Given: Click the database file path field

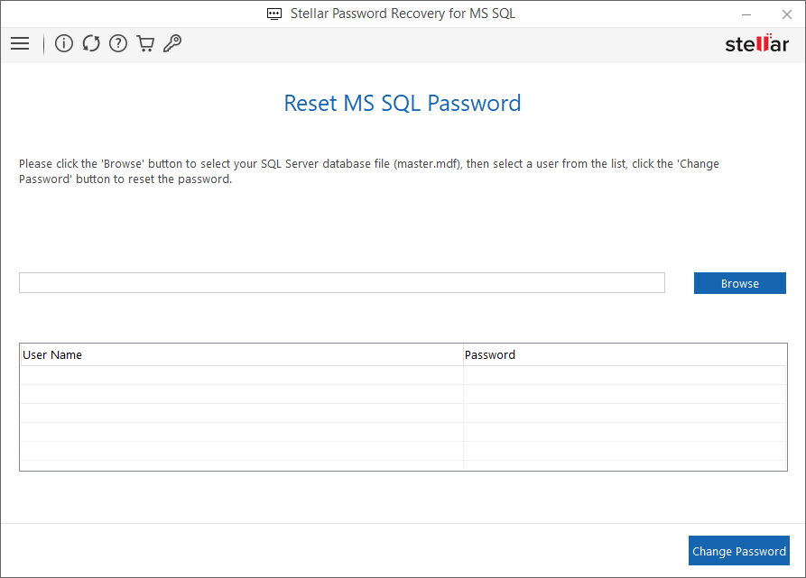Looking at the screenshot, I should (x=341, y=282).
